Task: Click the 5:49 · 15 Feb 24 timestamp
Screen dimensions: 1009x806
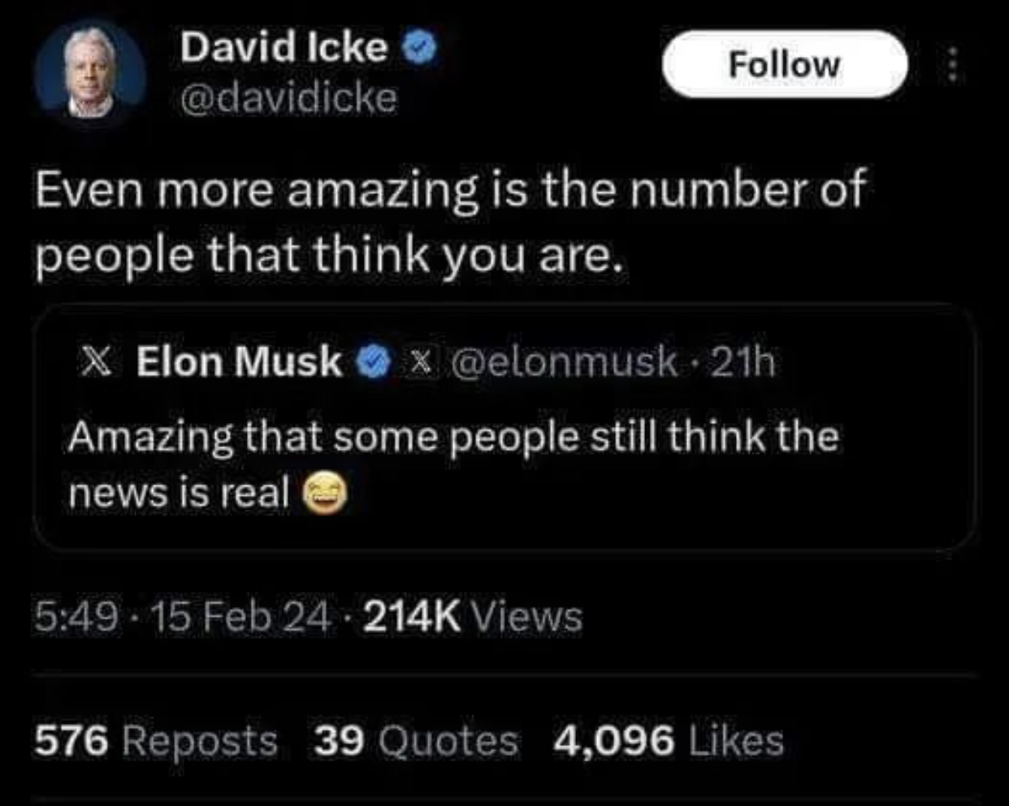Action: pos(183,618)
